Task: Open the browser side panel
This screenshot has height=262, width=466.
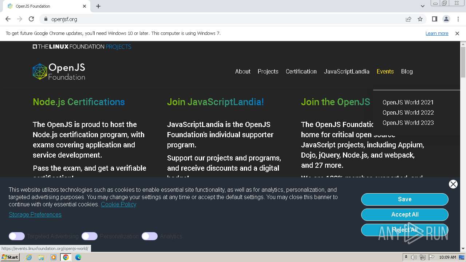Action: 434,19
